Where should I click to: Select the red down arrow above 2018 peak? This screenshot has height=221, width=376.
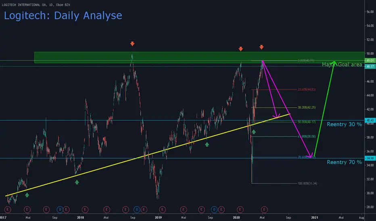[x=132, y=44]
